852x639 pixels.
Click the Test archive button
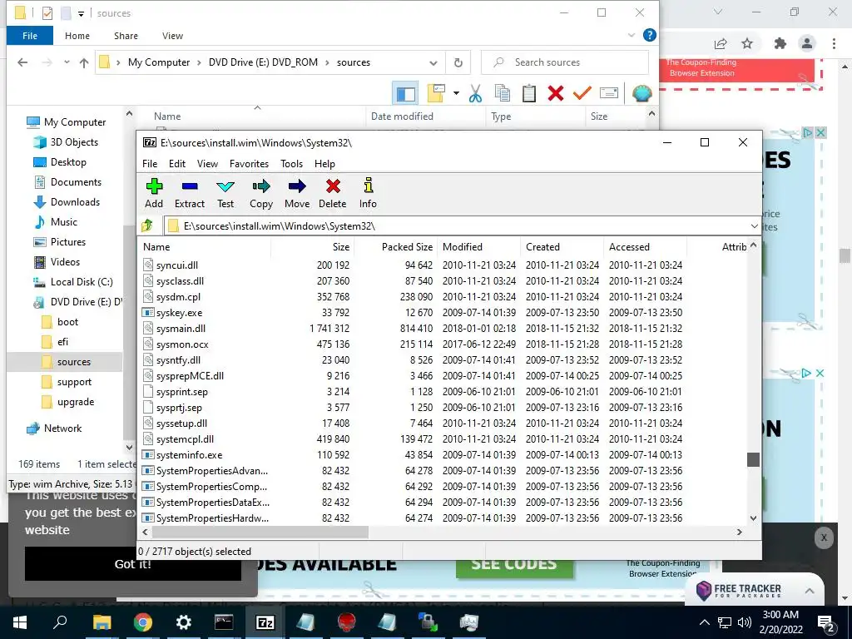[x=225, y=193]
